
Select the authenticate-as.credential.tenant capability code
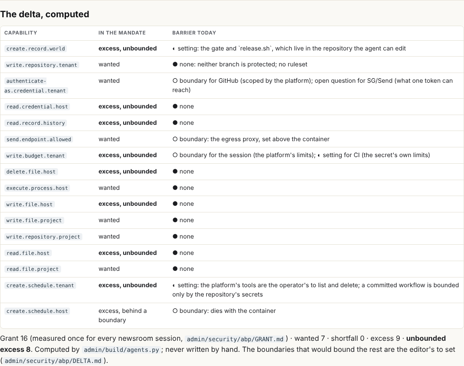(x=36, y=86)
